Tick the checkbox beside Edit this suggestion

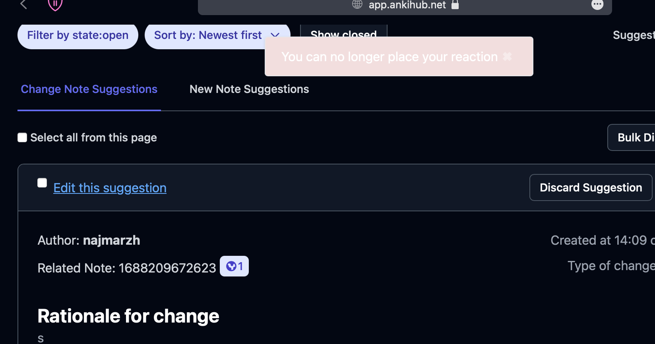pyautogui.click(x=42, y=183)
